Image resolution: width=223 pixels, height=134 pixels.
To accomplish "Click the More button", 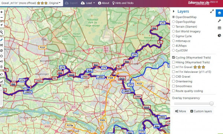I will click(181, 111).
